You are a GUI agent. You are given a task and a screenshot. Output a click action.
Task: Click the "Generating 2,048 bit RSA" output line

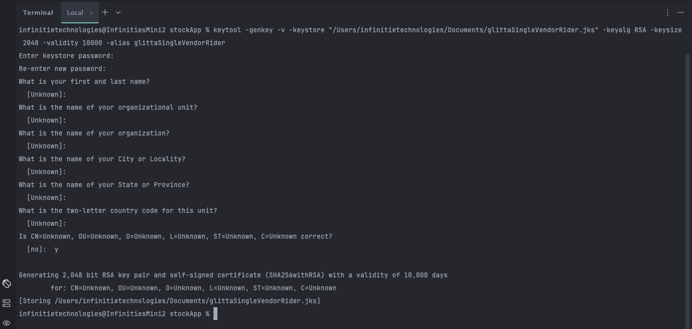[233, 275]
